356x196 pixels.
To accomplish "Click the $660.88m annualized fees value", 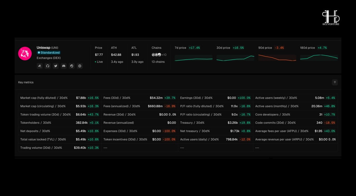I will tap(155, 106).
